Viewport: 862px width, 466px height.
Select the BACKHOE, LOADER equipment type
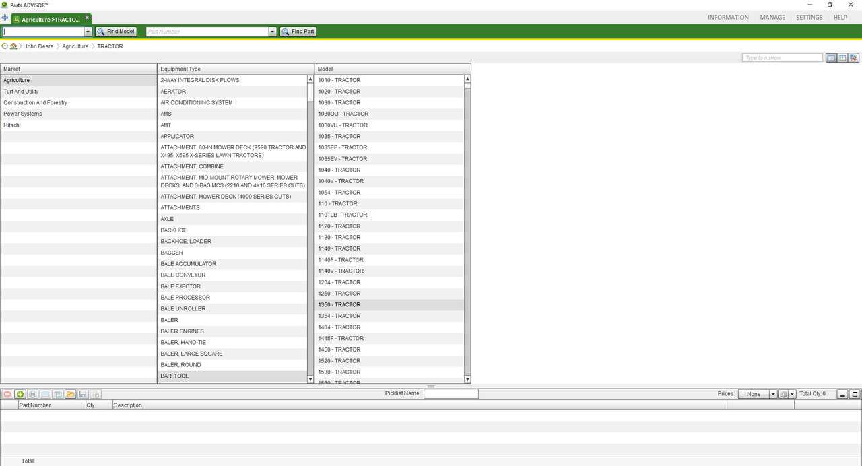pos(232,241)
